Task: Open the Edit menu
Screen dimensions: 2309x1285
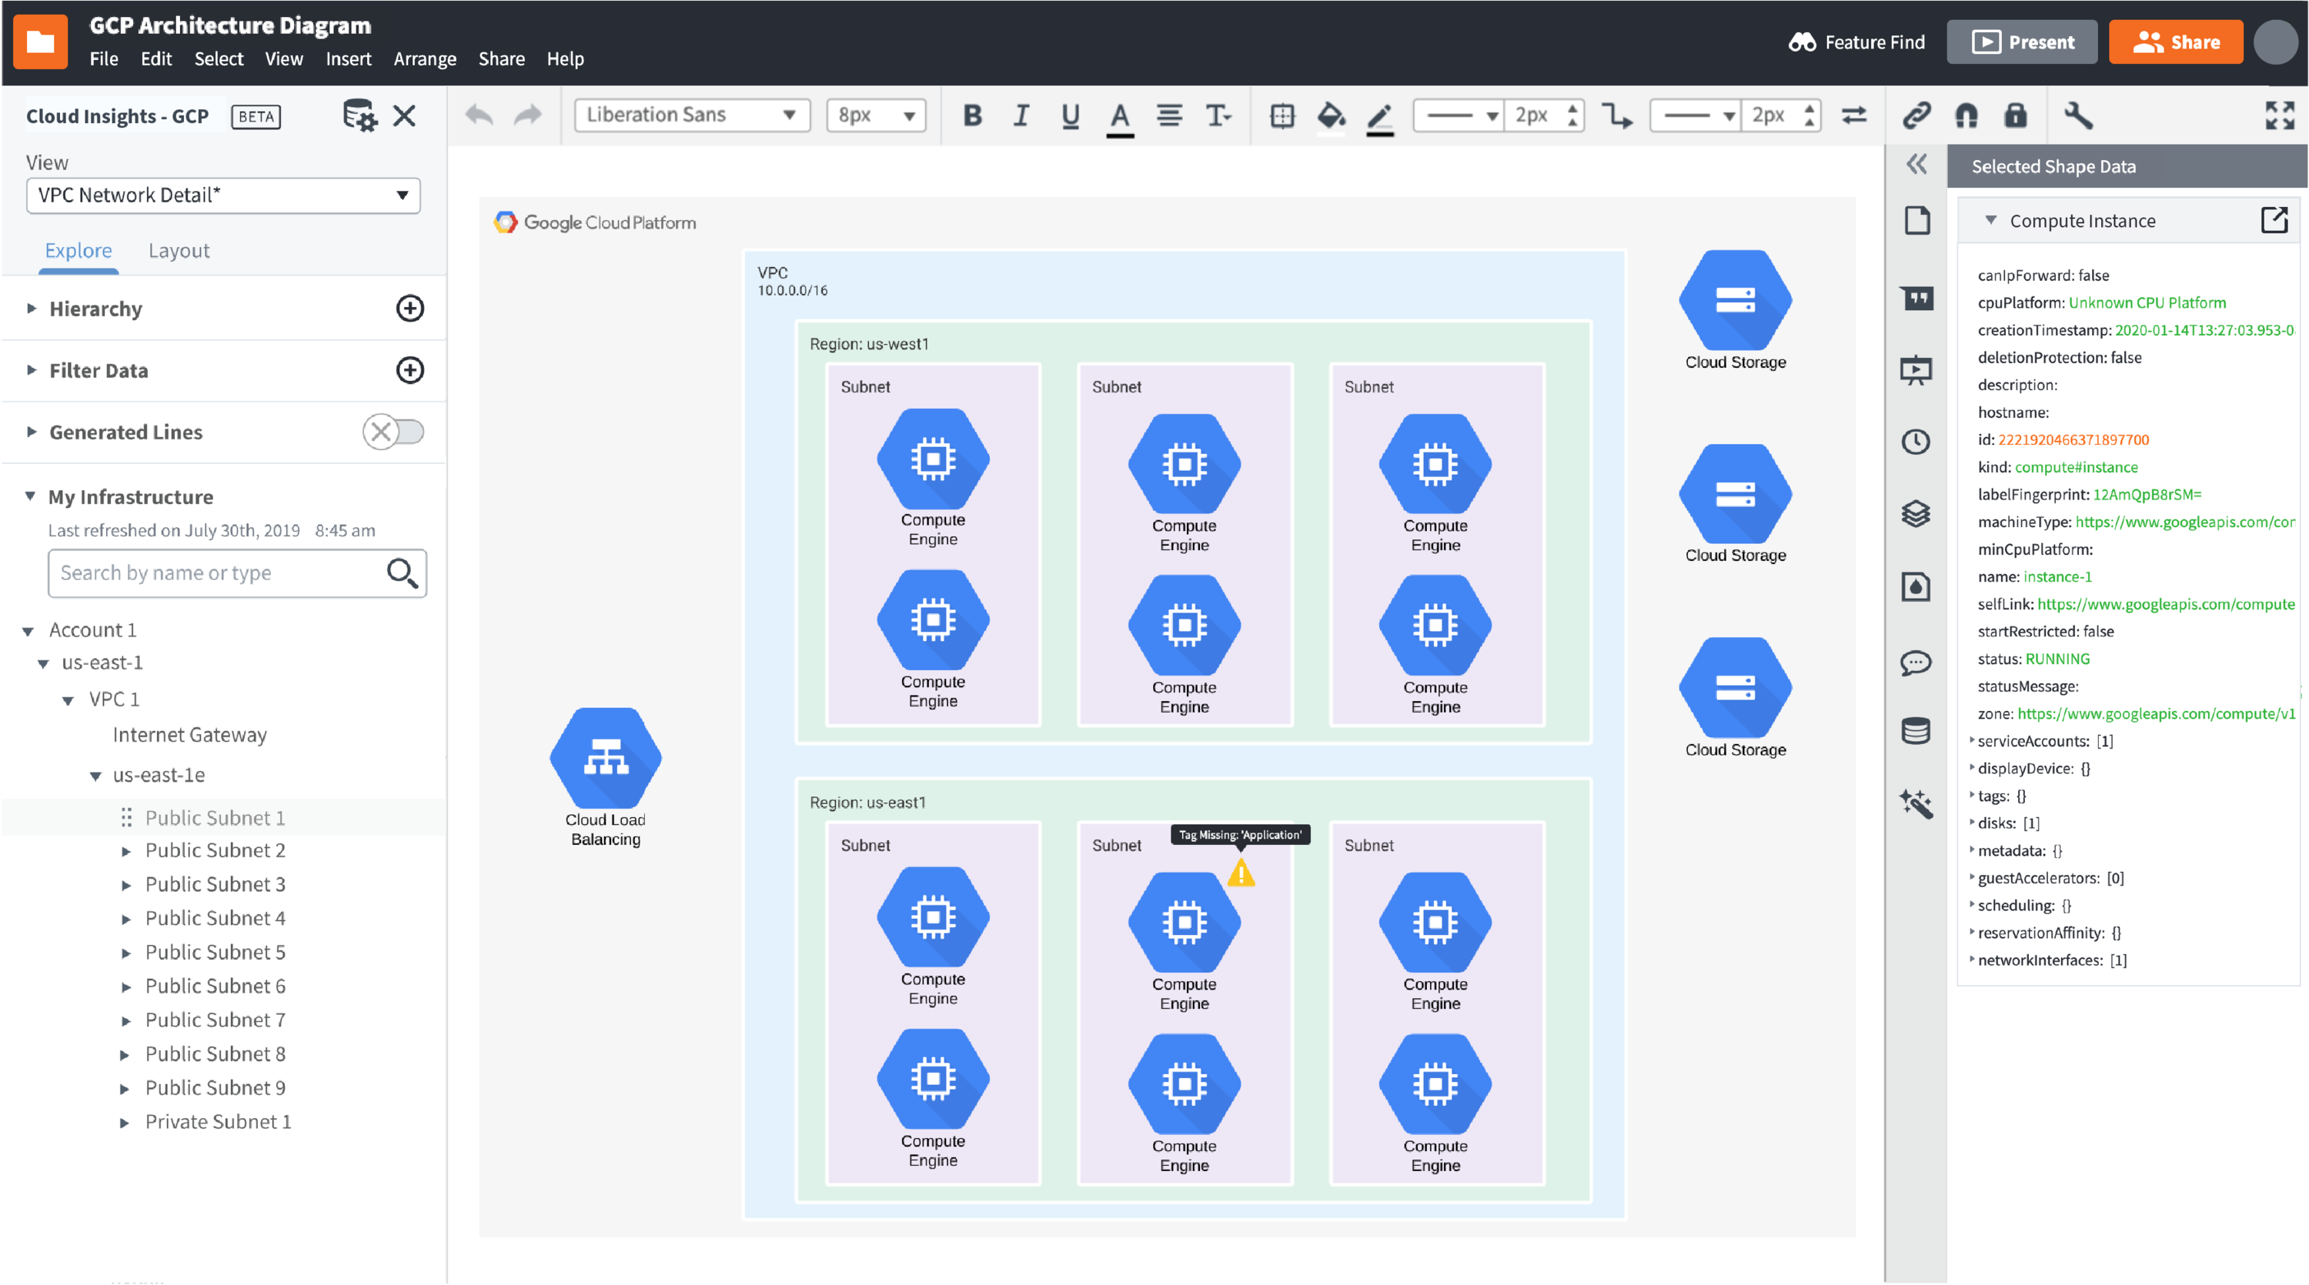Action: click(x=156, y=59)
